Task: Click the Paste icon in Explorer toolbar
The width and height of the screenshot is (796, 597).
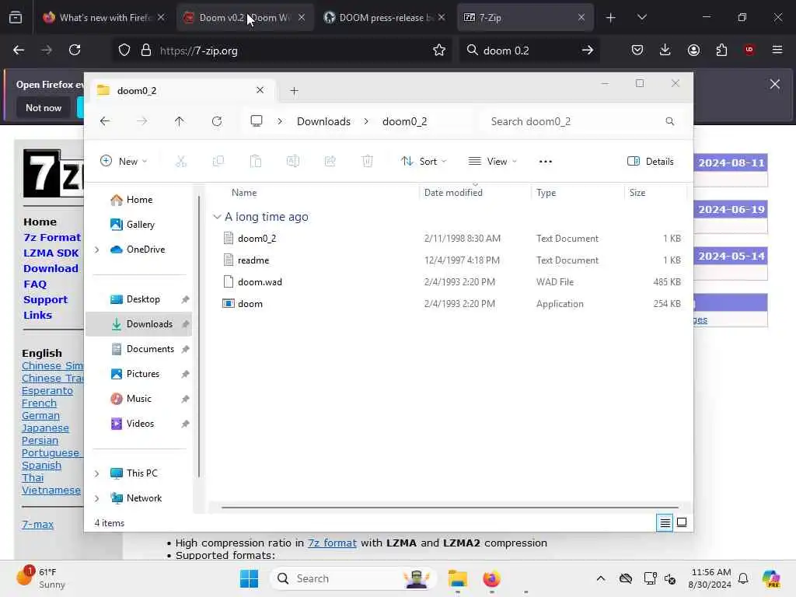Action: point(255,162)
